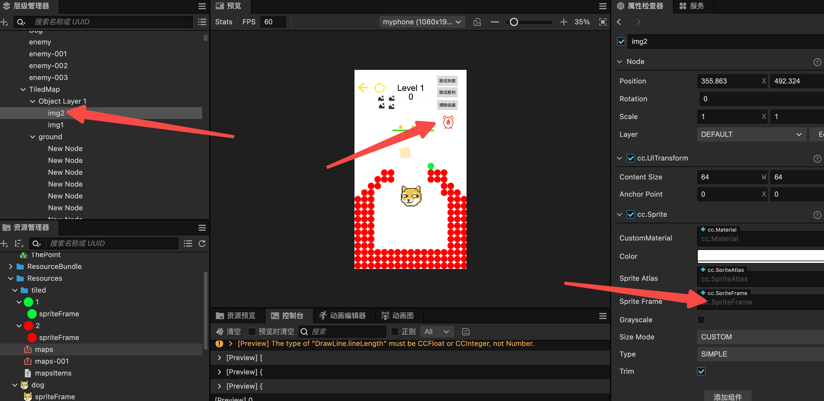Screen dimensions: 824x401
Task: Click the zoom in plus icon
Action: click(x=563, y=22)
